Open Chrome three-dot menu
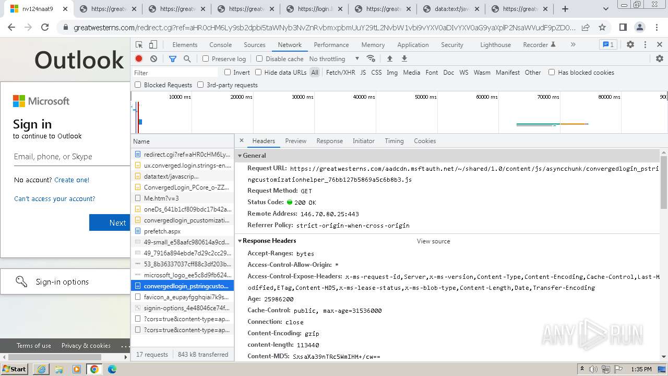 (x=656, y=28)
